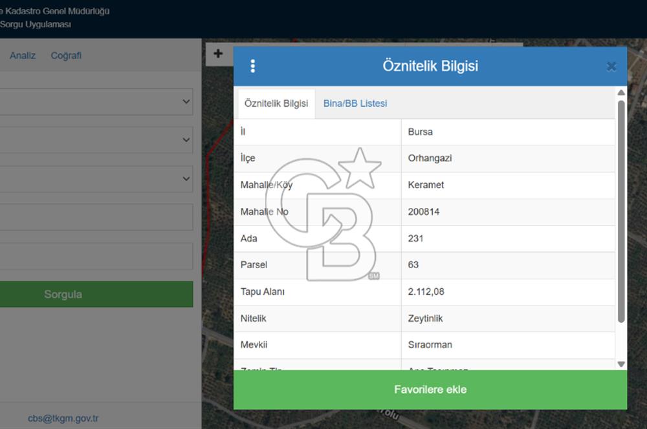Switch to the Bina/BB Listesi tab

355,103
